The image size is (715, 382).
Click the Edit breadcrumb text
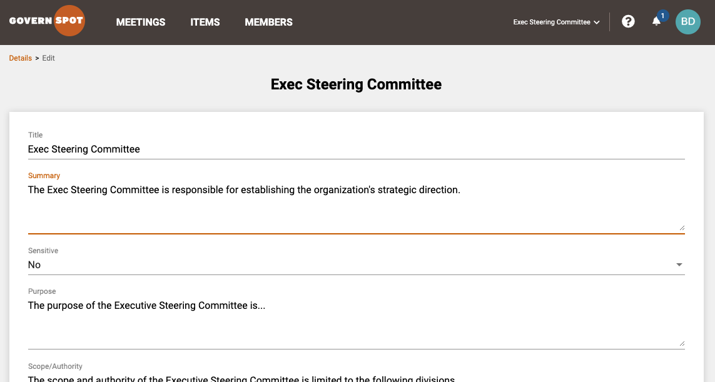(48, 58)
